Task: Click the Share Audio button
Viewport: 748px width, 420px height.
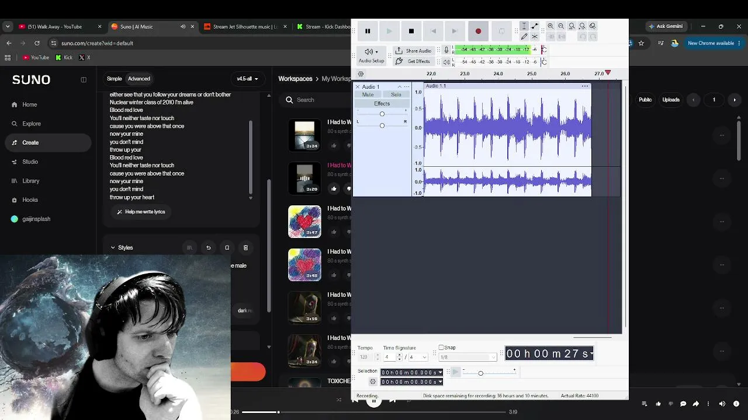Action: point(413,51)
